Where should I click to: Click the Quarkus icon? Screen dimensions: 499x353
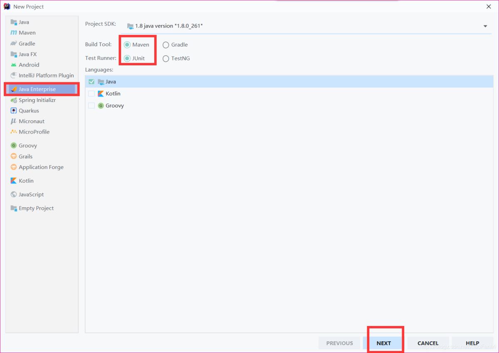click(14, 111)
